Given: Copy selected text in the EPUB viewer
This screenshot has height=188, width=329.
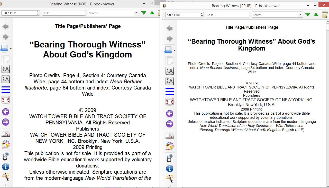Looking at the screenshot, I should point(170,61).
